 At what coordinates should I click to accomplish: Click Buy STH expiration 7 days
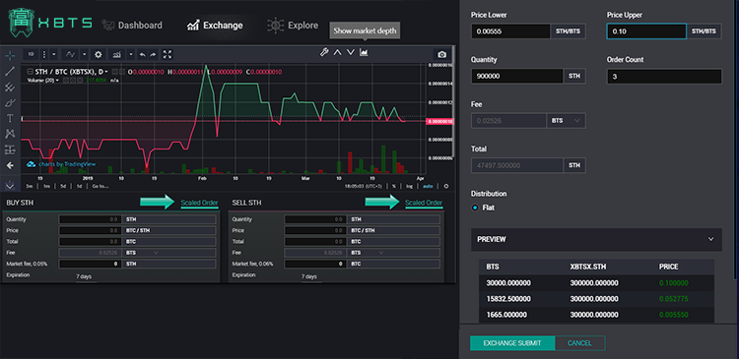click(84, 276)
